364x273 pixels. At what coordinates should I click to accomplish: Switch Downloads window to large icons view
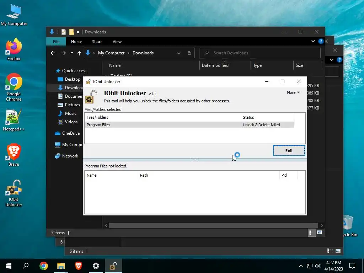(x=320, y=232)
